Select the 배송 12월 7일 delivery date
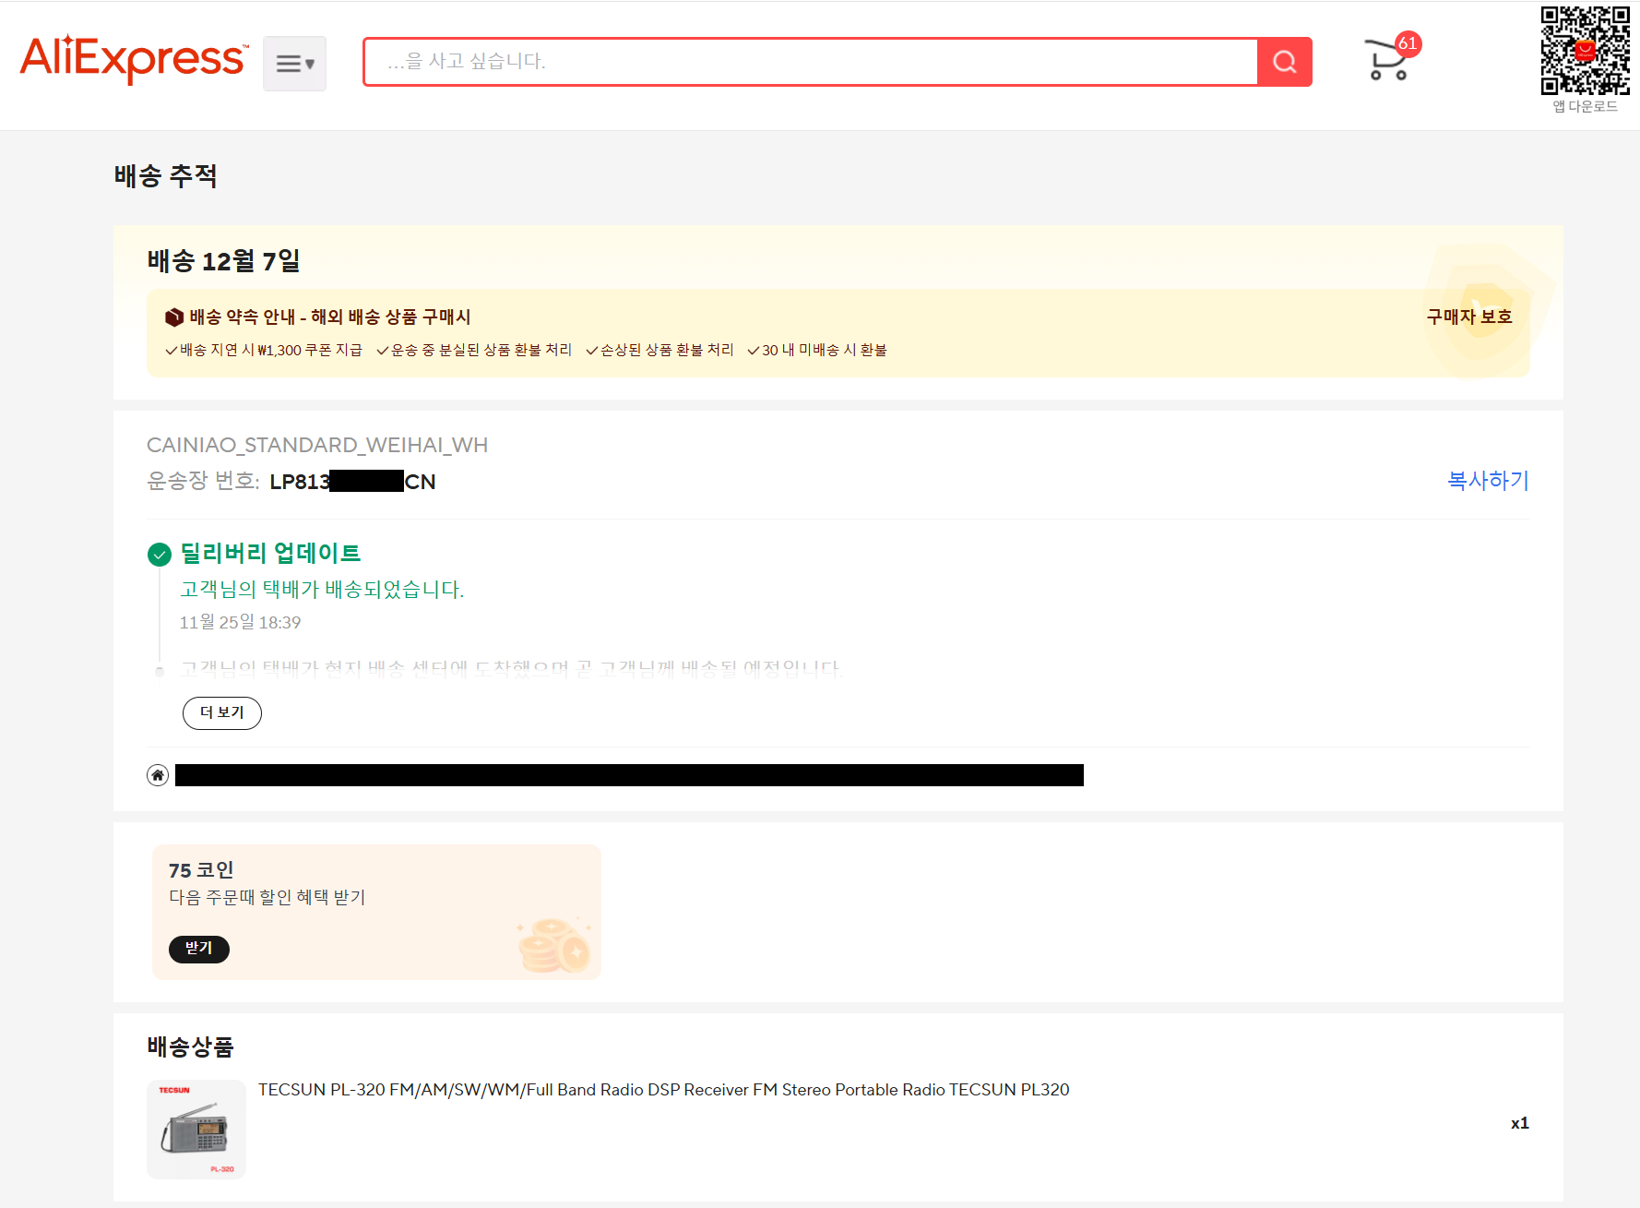Image resolution: width=1640 pixels, height=1208 pixels. (224, 261)
